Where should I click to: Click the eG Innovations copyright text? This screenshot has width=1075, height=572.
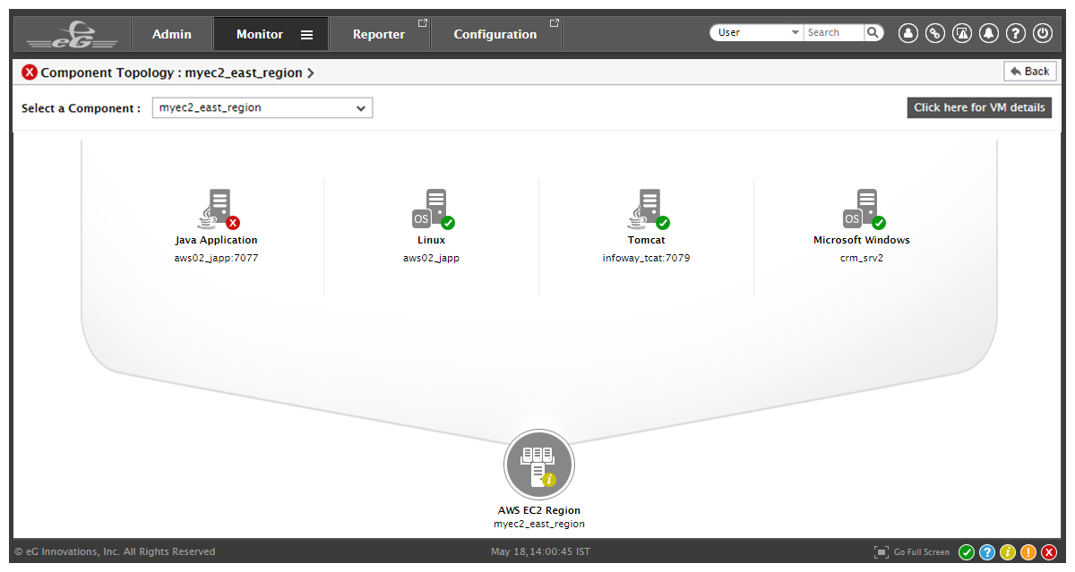[x=116, y=551]
